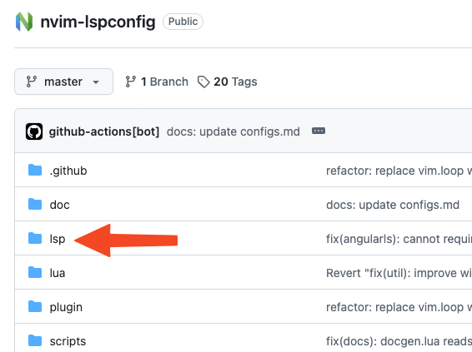Click the tag icon beside 20 Tags

point(203,82)
